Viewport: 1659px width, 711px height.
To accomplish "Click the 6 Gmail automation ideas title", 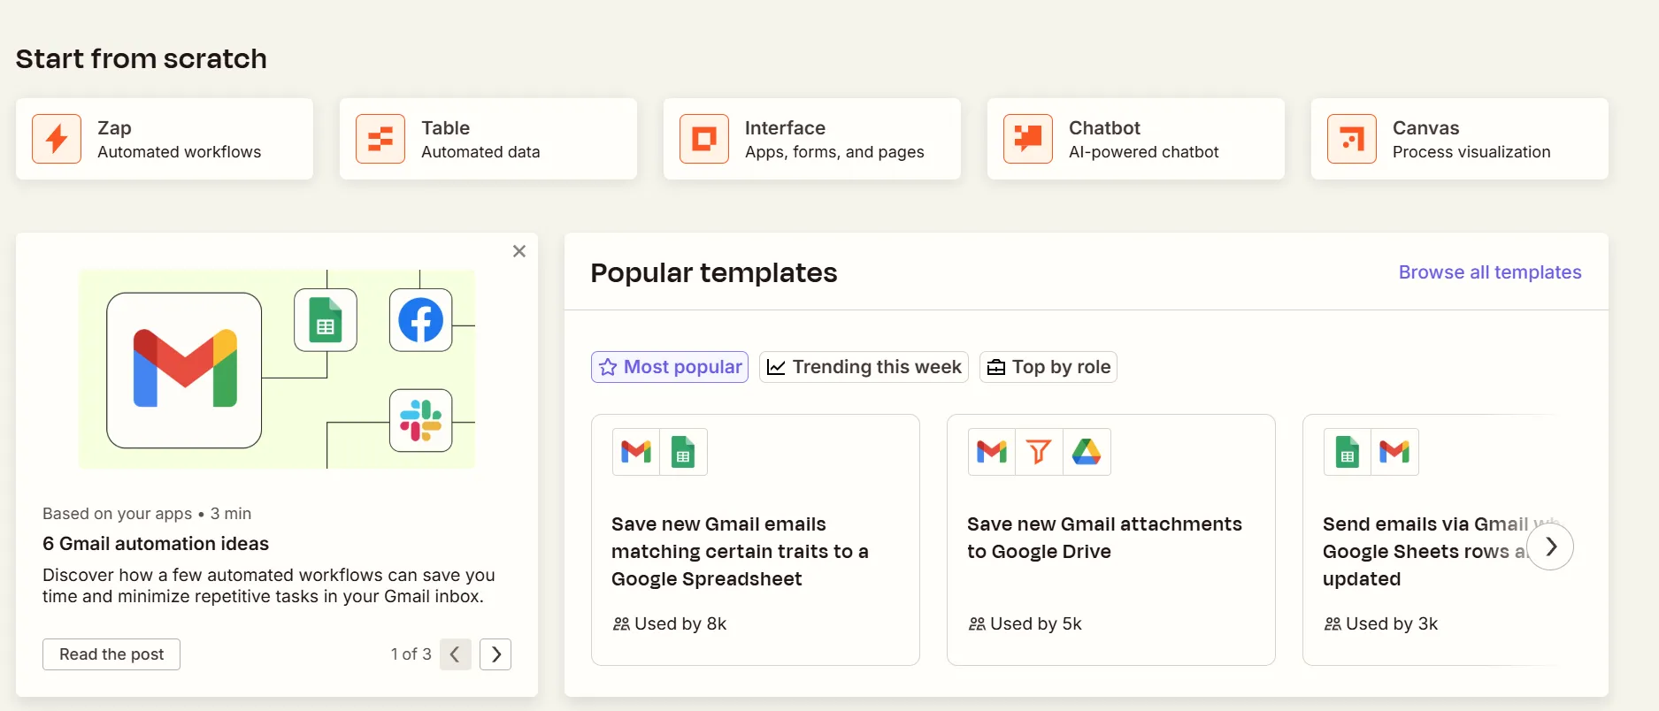I will pyautogui.click(x=156, y=544).
